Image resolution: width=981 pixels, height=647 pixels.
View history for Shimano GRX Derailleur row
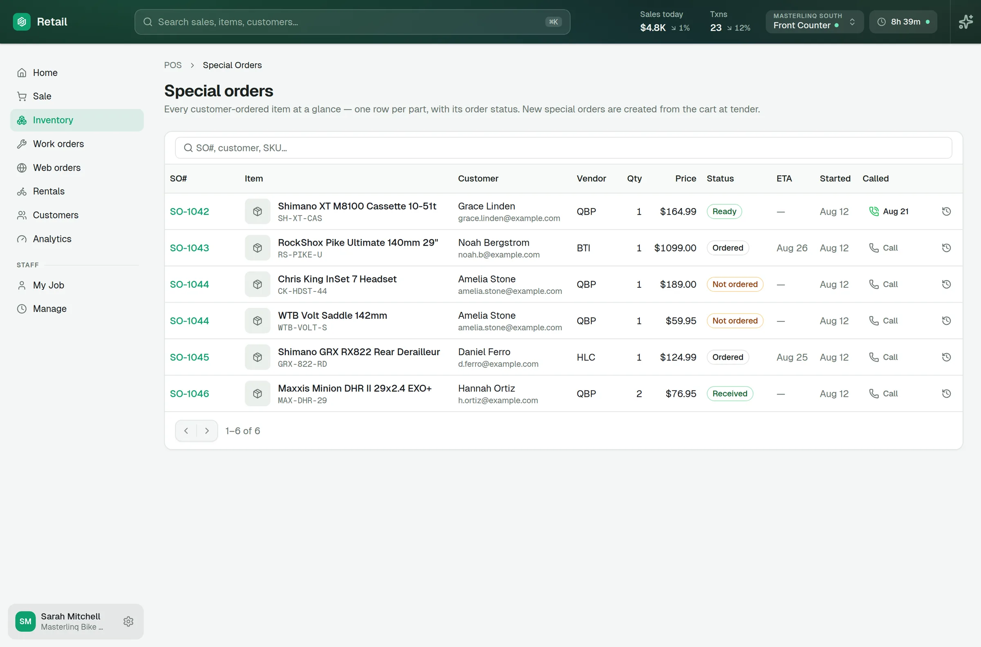coord(946,357)
